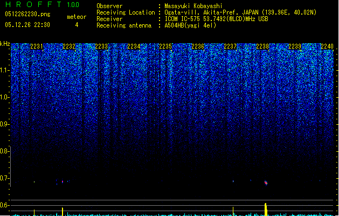Click the 2232 time marker
The height and width of the screenshot is (216, 339).
(x=69, y=46)
